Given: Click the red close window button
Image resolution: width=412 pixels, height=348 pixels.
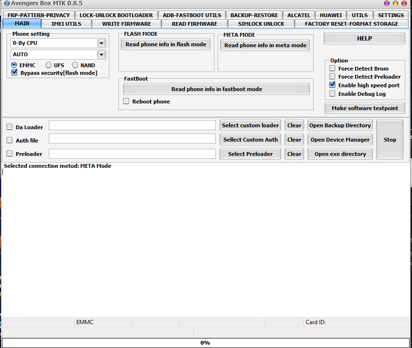Looking at the screenshot, I should 404,3.
